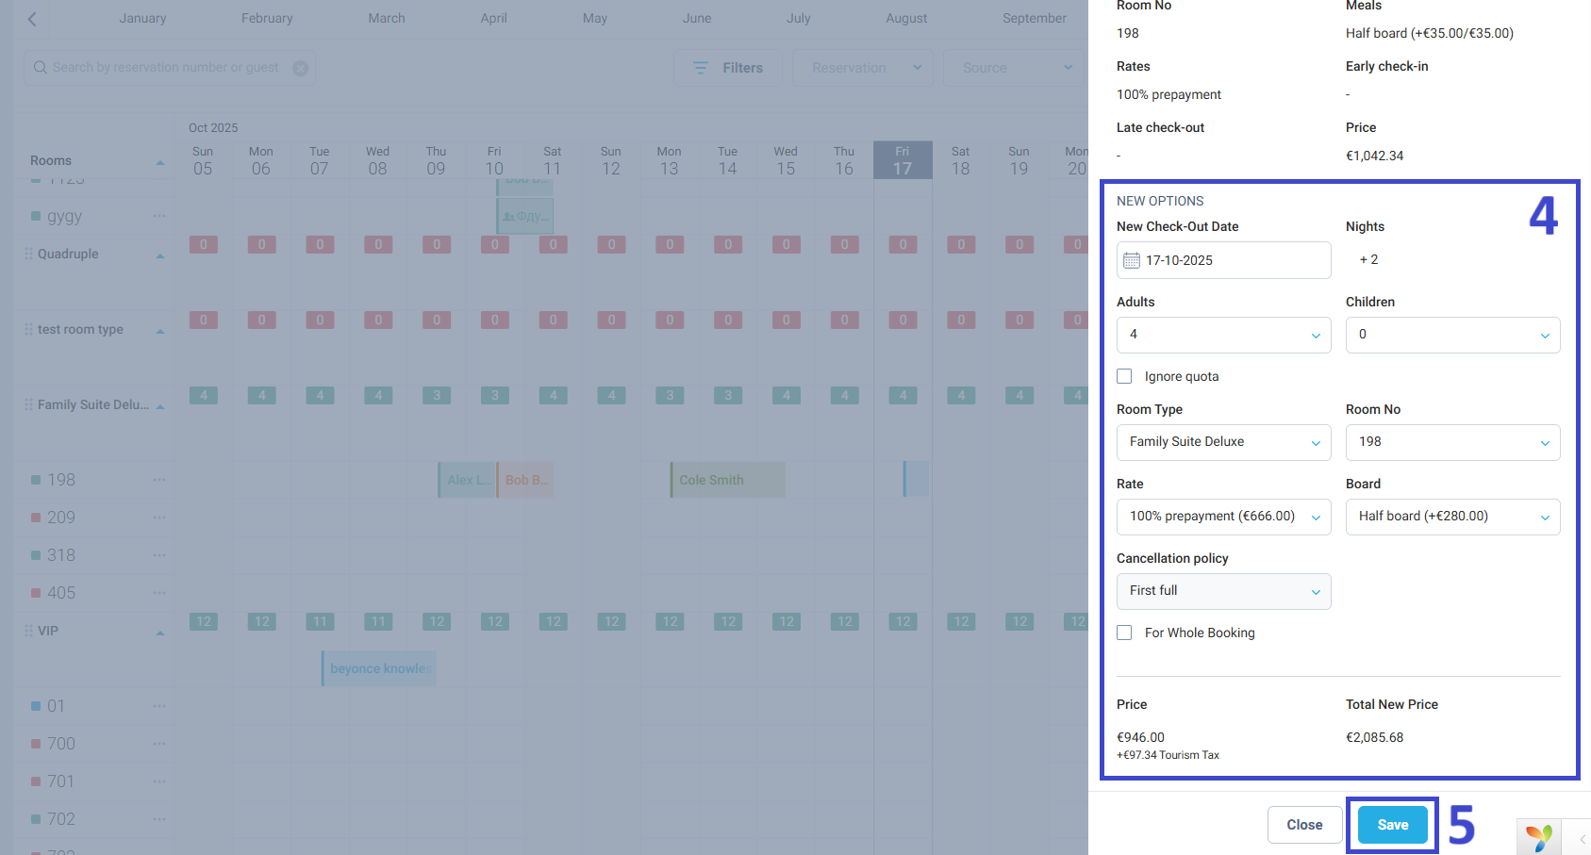The width and height of the screenshot is (1591, 855).
Task: Switch to the September month tab
Action: (x=1034, y=18)
